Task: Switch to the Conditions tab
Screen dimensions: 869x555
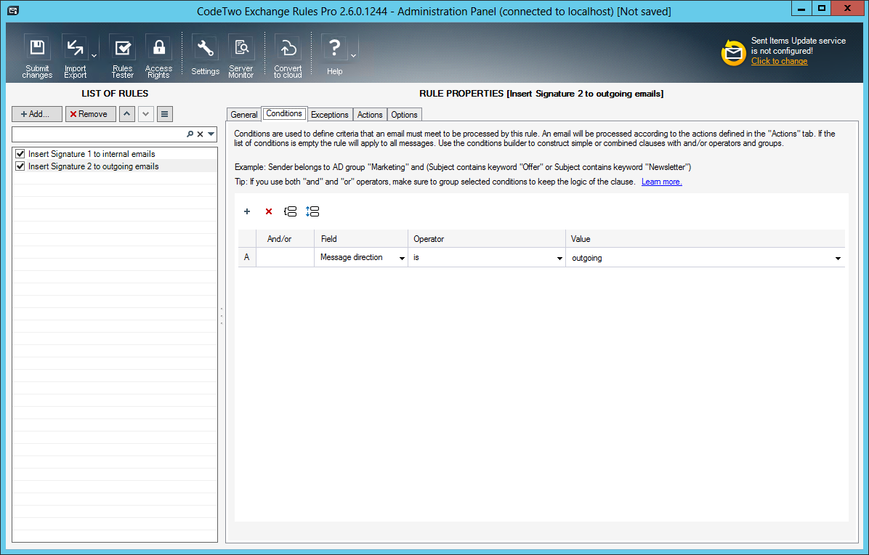Action: tap(284, 113)
